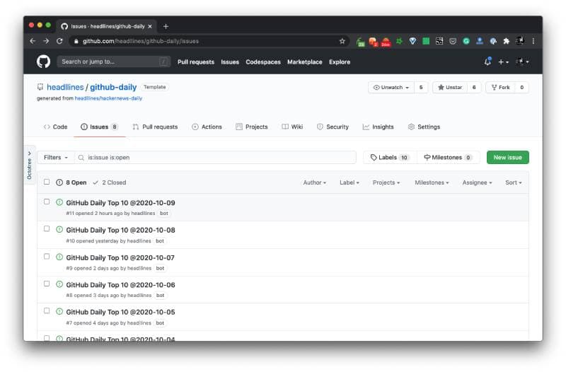Screen dimensions: 566x372
Task: Switch to the Actions tab
Action: coord(207,127)
